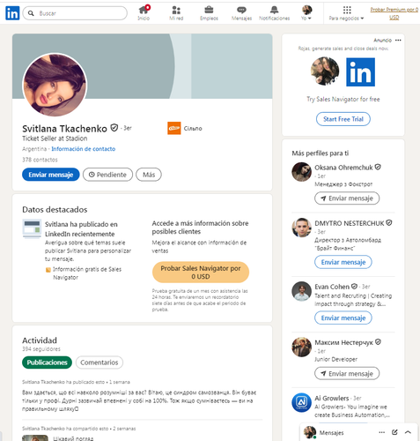Click the blue Enviar mensaje button on profile
The image size is (420, 441).
tap(51, 175)
